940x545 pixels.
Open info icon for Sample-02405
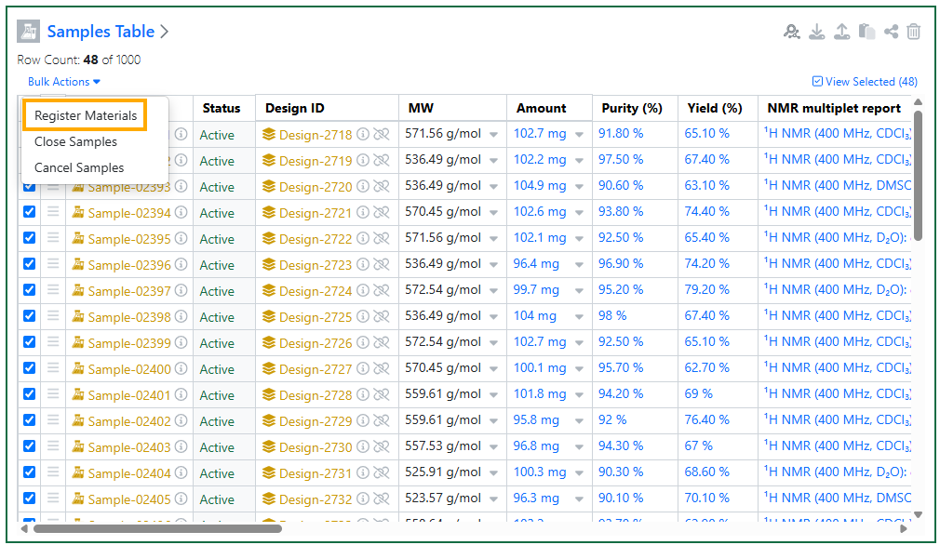click(181, 498)
